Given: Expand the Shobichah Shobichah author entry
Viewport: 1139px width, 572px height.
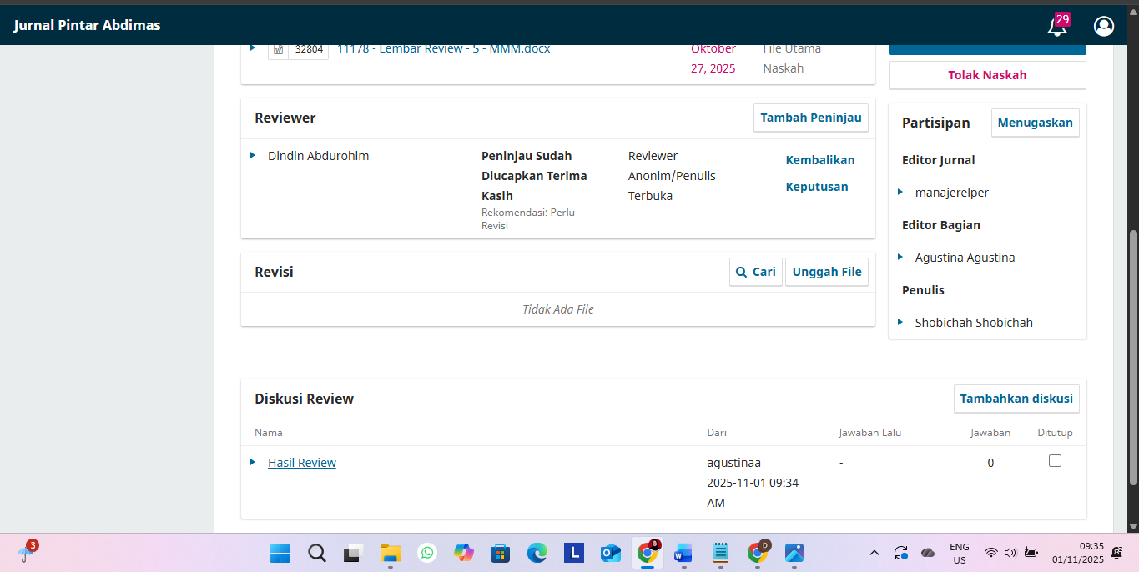Looking at the screenshot, I should (x=900, y=322).
